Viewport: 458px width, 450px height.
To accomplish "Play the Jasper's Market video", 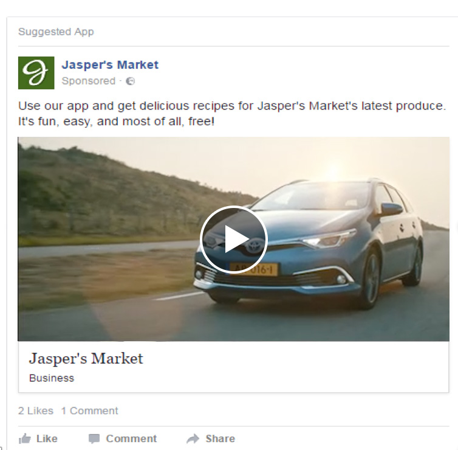I will (234, 240).
